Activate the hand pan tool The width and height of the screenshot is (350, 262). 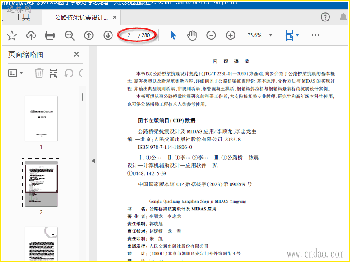point(192,35)
